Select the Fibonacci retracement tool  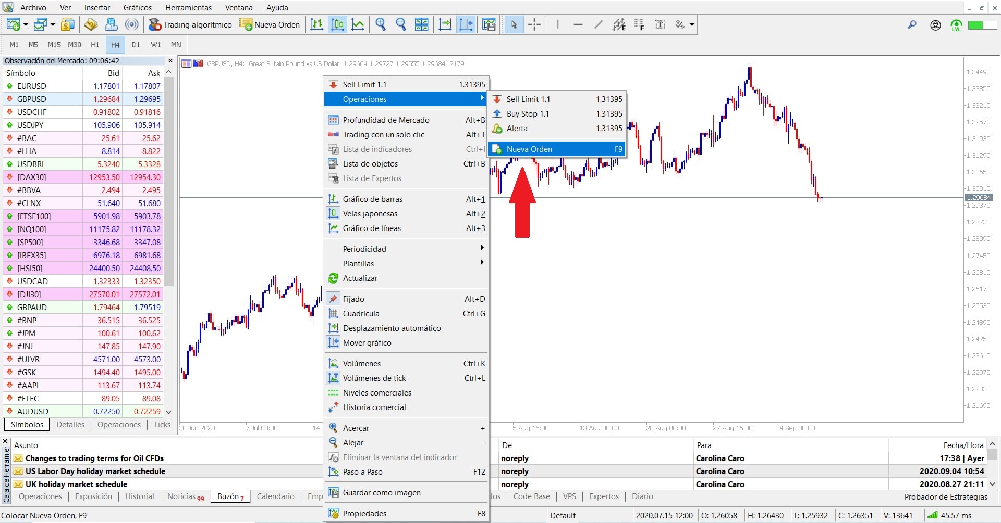tap(640, 24)
